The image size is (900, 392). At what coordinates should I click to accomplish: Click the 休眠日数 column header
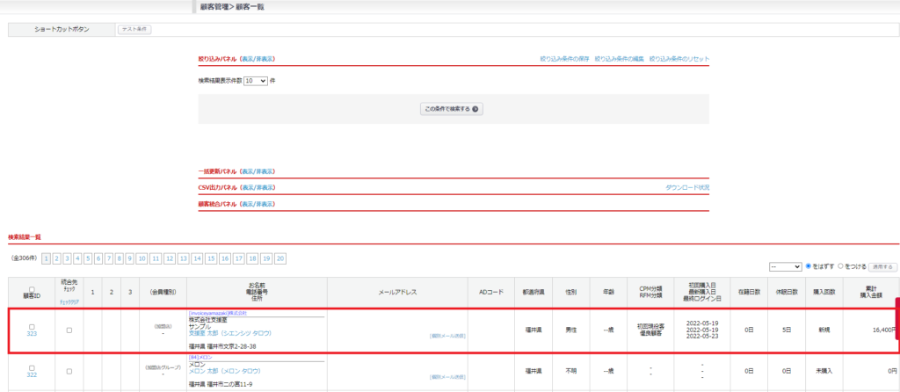(x=787, y=292)
